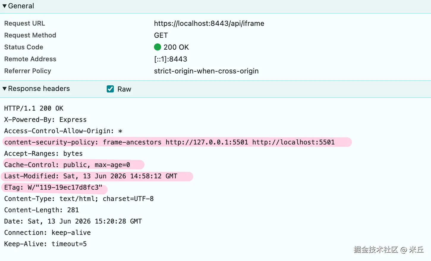This screenshot has height=261, width=431.
Task: Click the Content-Length: 281 header line
Action: [41, 210]
